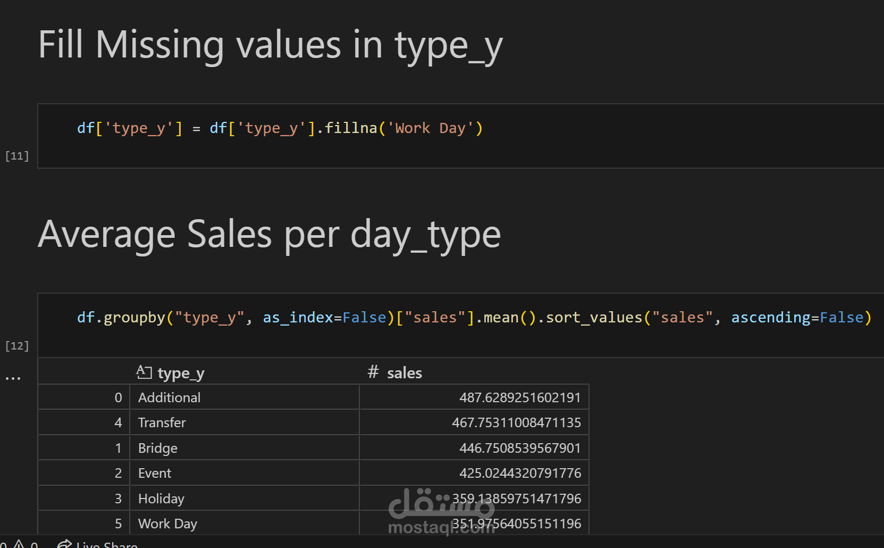The image size is (884, 548).
Task: Select the Transfer row type cell
Action: (x=162, y=422)
